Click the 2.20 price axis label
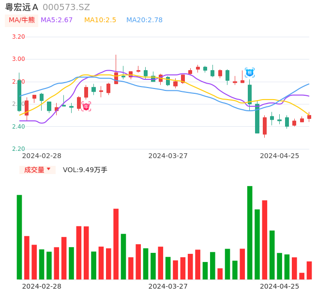Image resolution: width=332 pixels, height=293 pixels. (x=18, y=149)
